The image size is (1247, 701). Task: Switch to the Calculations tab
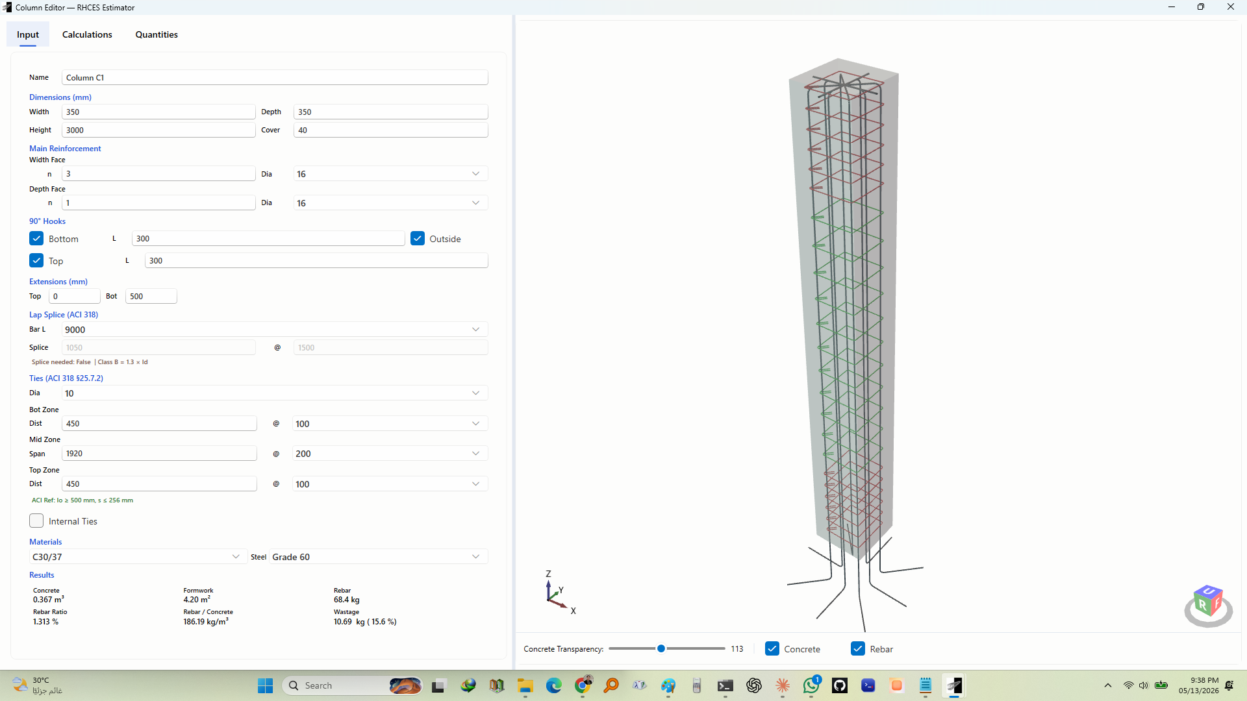pos(87,34)
